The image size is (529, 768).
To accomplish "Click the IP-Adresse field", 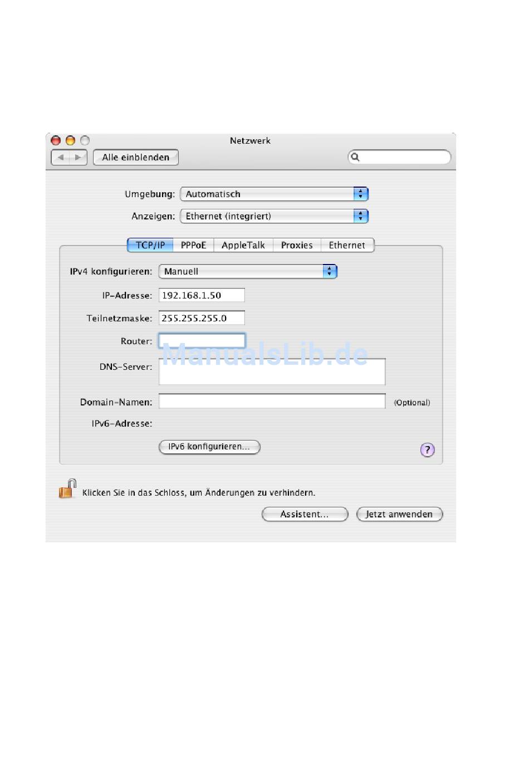I will pos(202,295).
